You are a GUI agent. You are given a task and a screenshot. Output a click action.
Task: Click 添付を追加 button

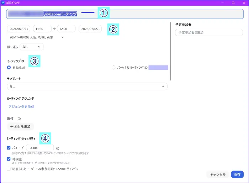20,126
